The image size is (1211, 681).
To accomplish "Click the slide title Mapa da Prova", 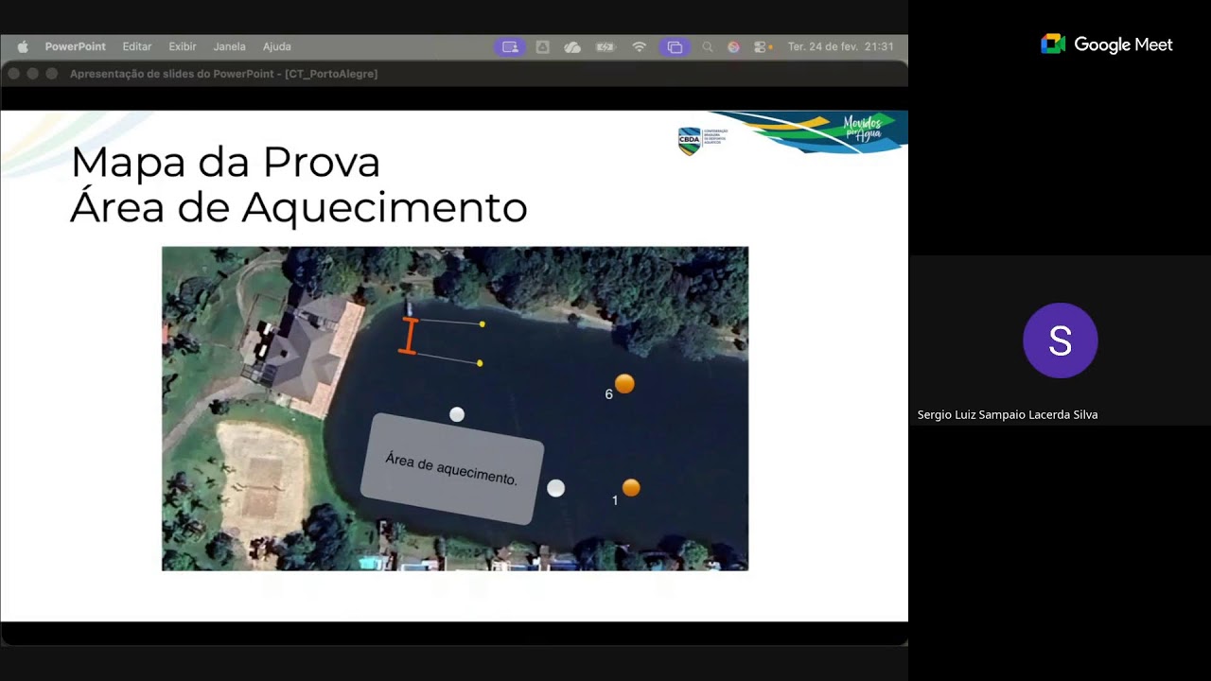I will tap(225, 162).
